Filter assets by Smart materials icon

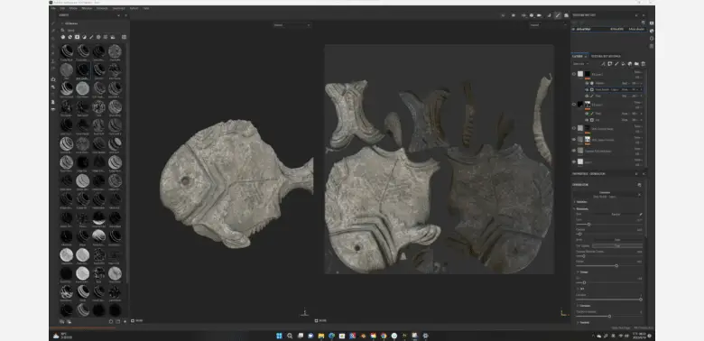click(69, 37)
